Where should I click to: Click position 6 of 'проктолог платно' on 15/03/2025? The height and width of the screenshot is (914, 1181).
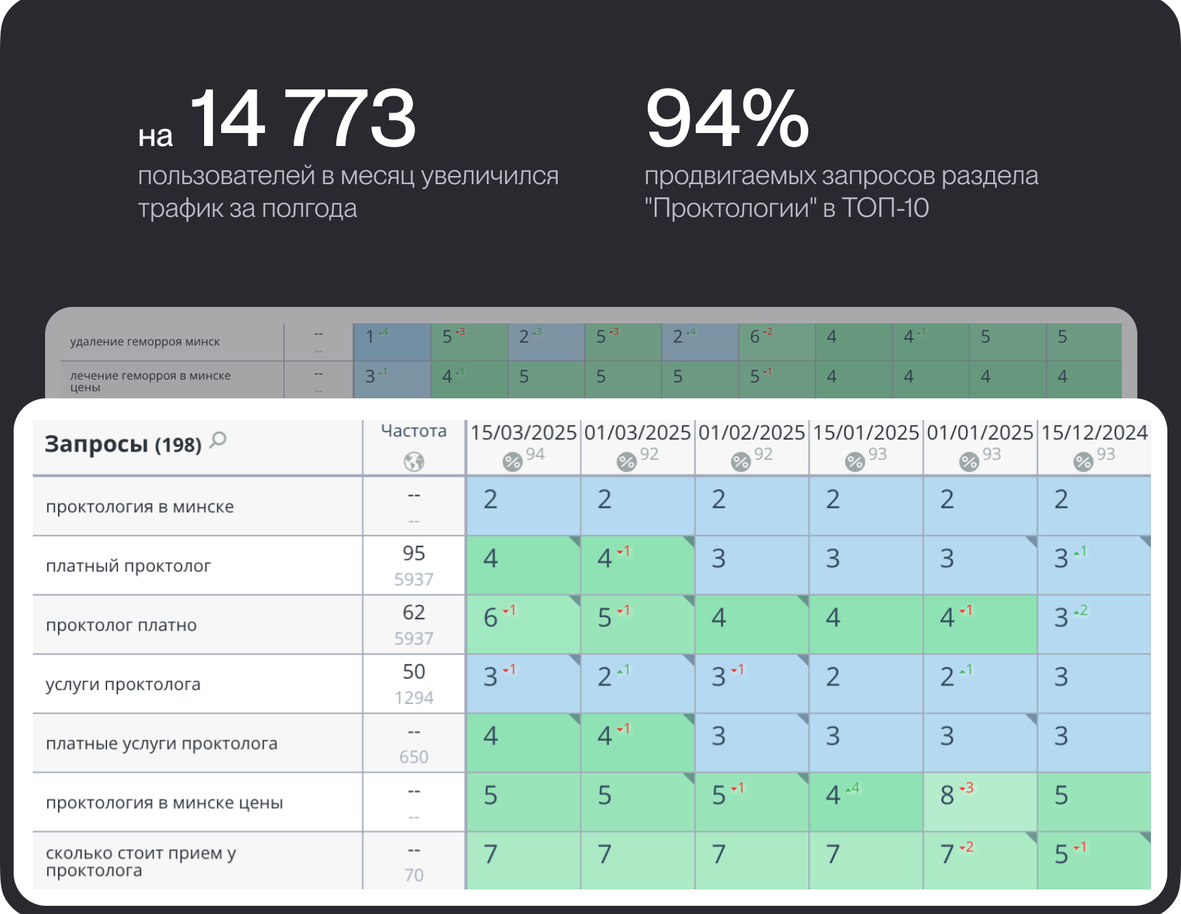click(524, 625)
